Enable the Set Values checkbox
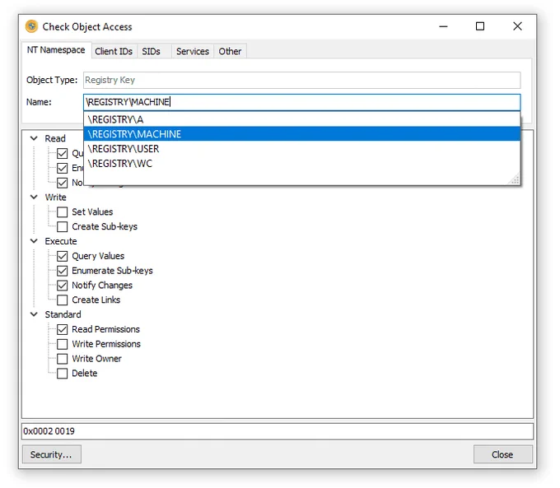Viewport: 560px width, 488px height. coord(62,212)
